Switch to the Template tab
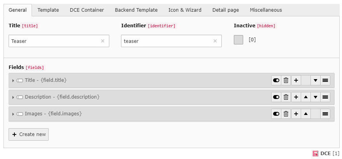 (48, 10)
